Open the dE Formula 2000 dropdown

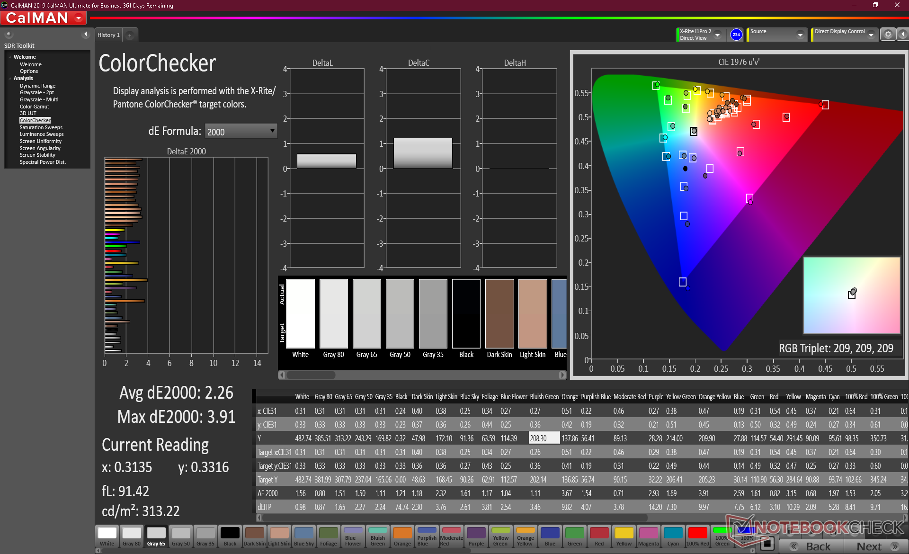point(241,131)
